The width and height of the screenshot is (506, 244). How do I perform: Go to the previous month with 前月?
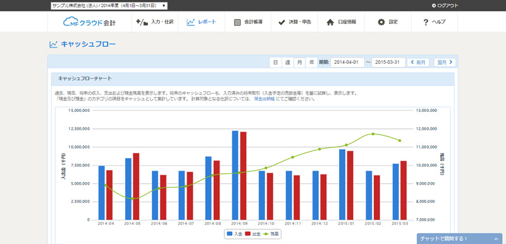[418, 62]
